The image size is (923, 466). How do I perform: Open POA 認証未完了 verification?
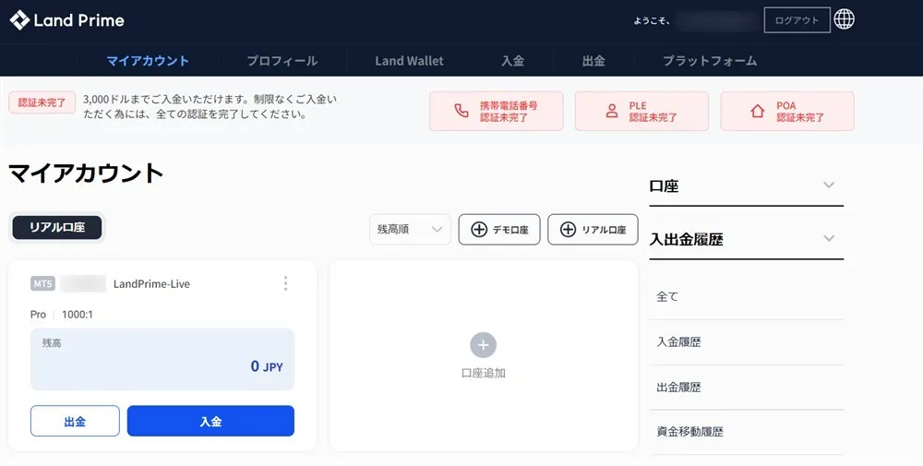point(787,112)
